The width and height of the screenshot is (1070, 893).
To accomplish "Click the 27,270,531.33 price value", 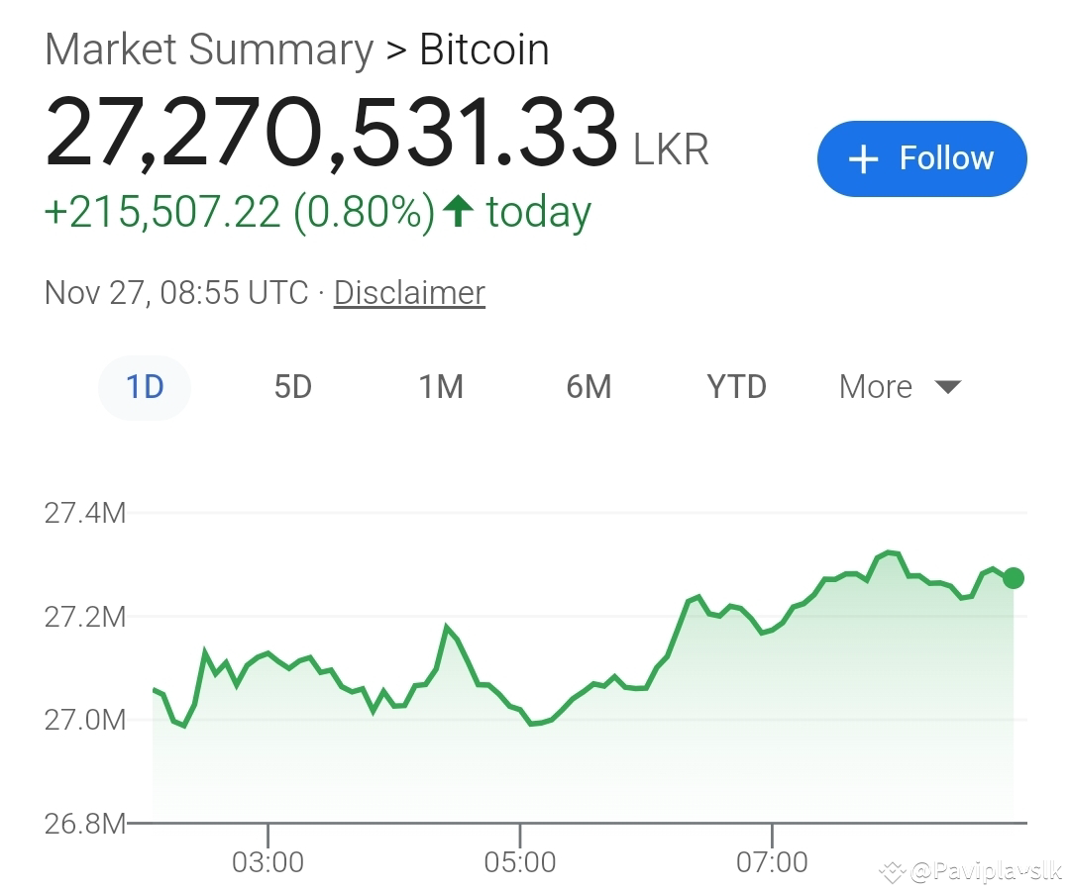I will (x=331, y=133).
